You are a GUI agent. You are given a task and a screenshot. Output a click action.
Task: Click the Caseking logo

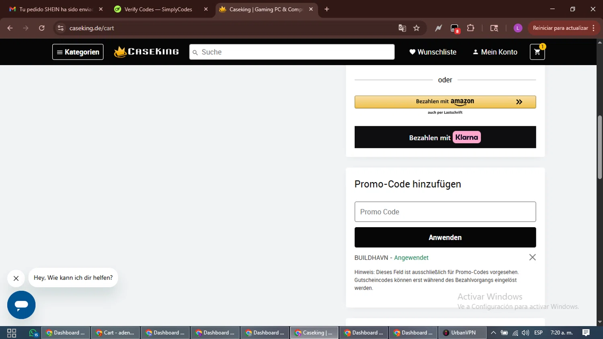click(x=146, y=52)
